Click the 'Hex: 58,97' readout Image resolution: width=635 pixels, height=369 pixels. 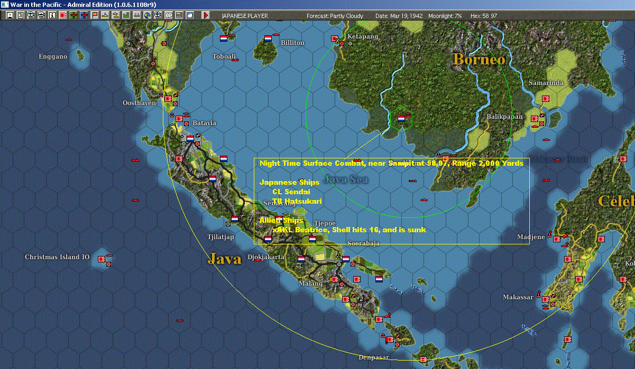485,16
